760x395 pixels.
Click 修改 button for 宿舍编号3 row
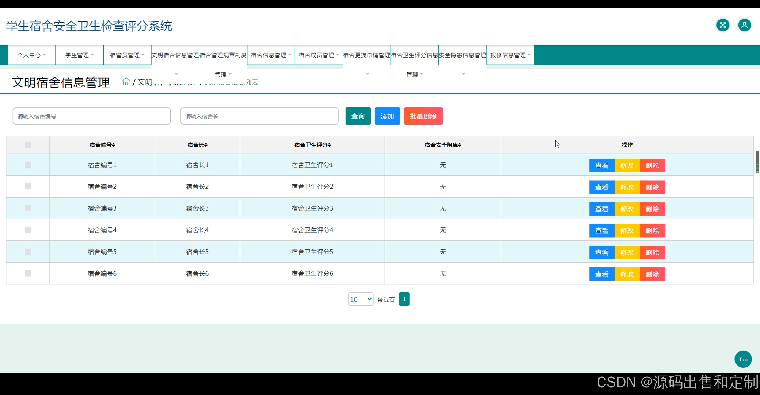tap(627, 209)
